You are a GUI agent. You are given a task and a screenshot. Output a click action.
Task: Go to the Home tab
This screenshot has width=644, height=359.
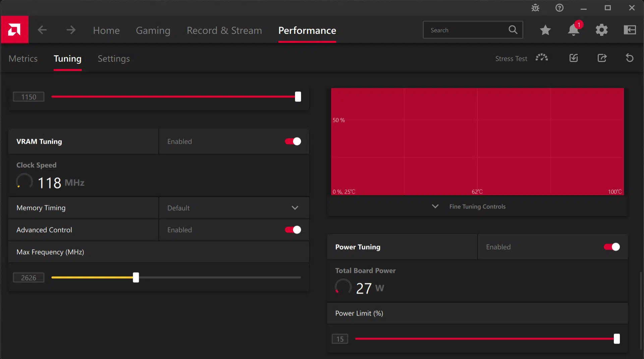(x=106, y=30)
